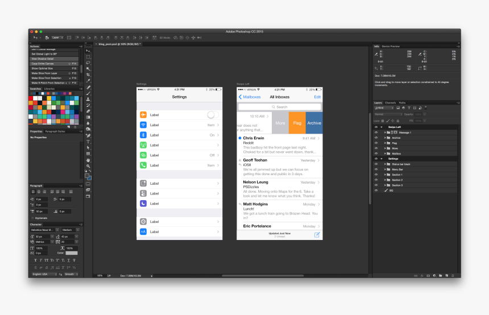Screen dimensions: 489x315
Task: Toggle visibility of the Flag layer group
Action: [x=376, y=143]
